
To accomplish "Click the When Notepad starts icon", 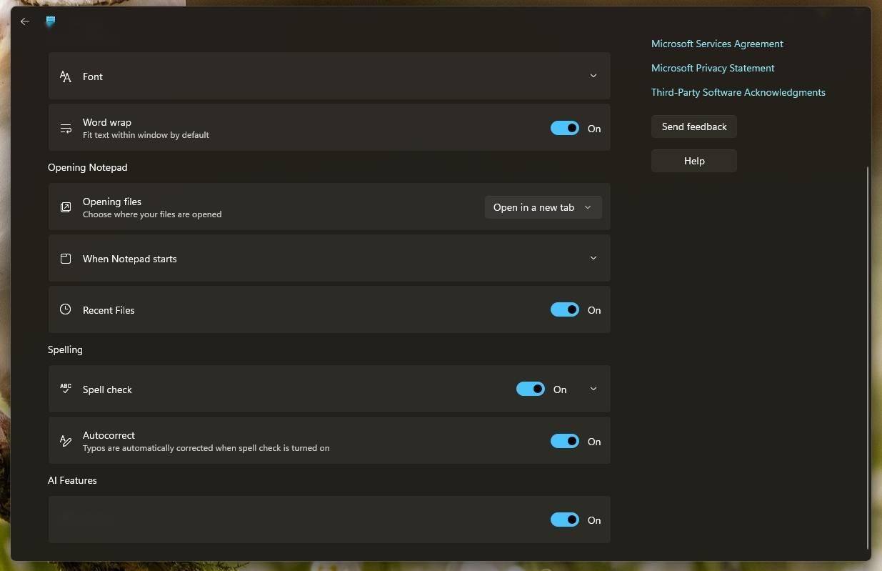I will (66, 259).
